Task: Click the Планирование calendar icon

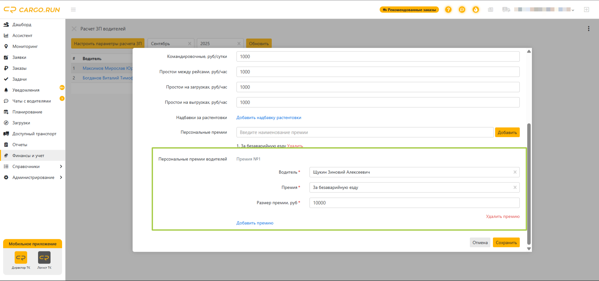Action: (x=6, y=112)
